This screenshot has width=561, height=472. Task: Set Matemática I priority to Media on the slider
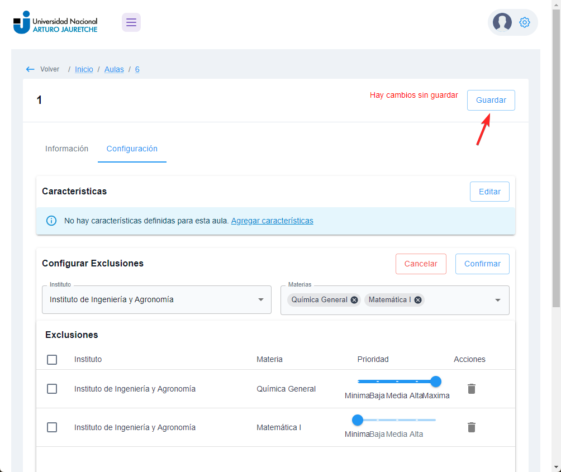pyautogui.click(x=397, y=420)
